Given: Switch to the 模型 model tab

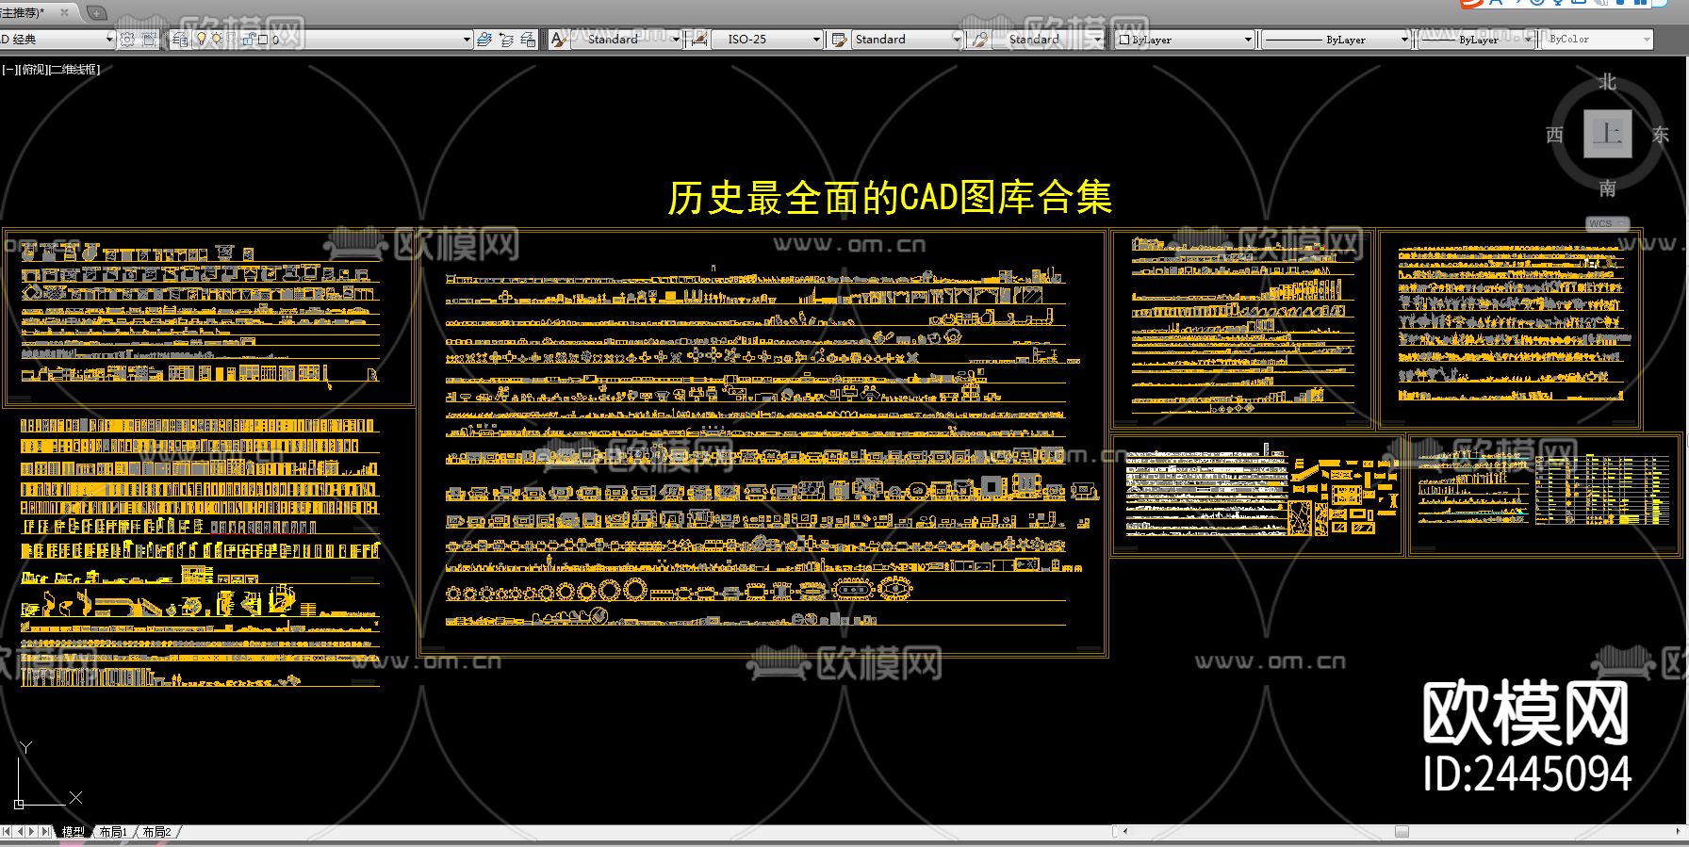Looking at the screenshot, I should point(73,832).
